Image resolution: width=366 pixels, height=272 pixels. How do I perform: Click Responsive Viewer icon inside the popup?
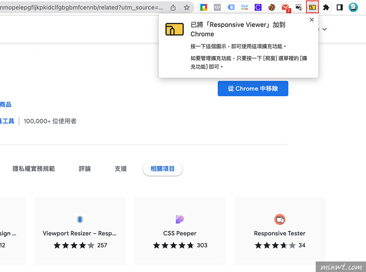[x=174, y=29]
